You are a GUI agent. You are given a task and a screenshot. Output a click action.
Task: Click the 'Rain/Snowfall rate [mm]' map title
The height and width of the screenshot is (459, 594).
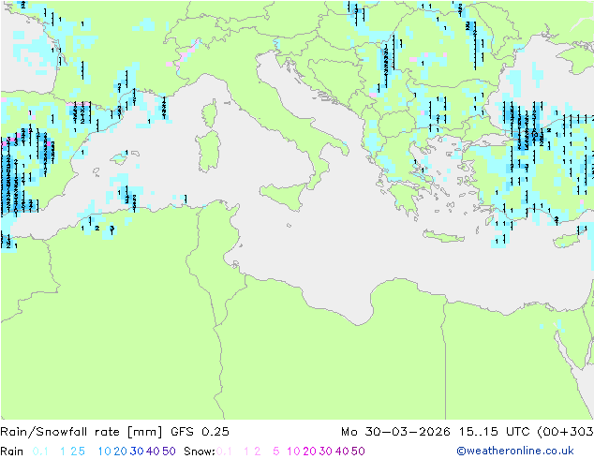click(x=82, y=432)
